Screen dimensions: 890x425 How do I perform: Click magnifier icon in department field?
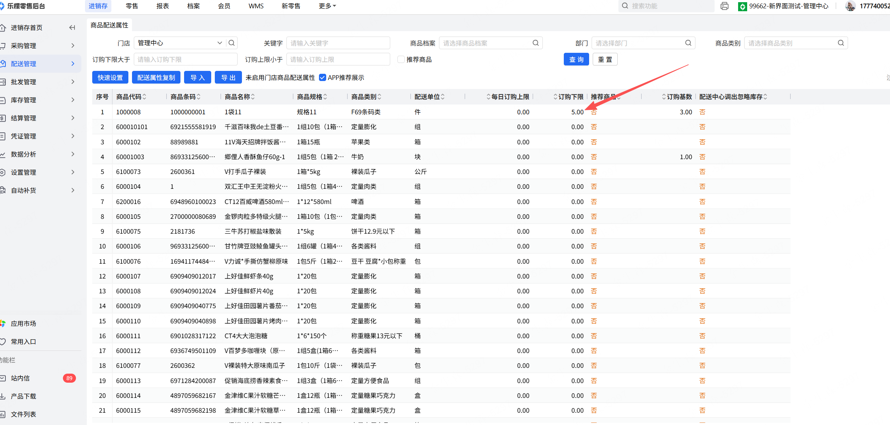688,43
